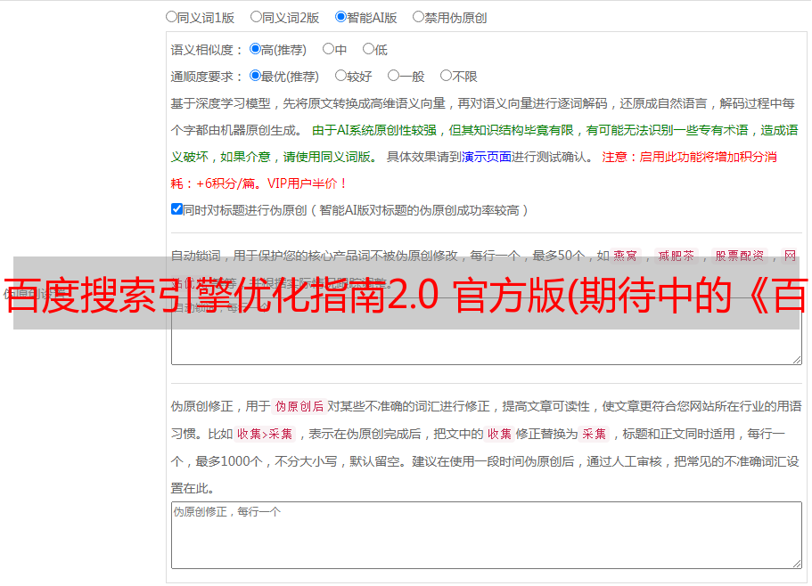Focus the 伪原创修正 textarea
812x586 pixels.
point(487,535)
